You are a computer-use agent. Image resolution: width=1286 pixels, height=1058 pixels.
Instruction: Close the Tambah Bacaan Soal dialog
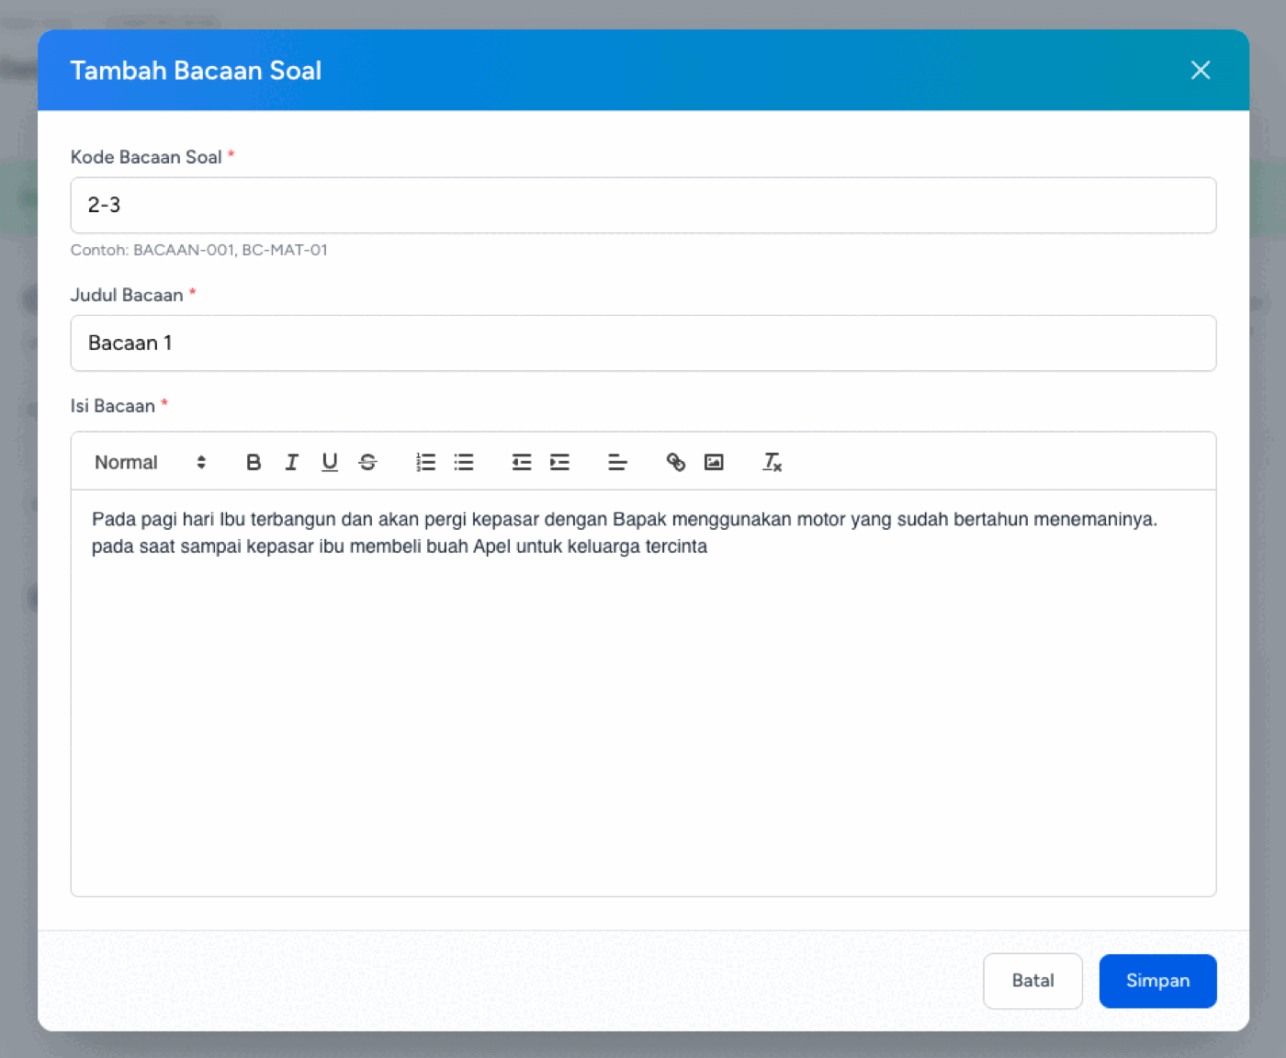pos(1200,70)
